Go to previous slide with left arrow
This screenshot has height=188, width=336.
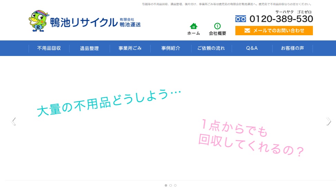pos(13,121)
